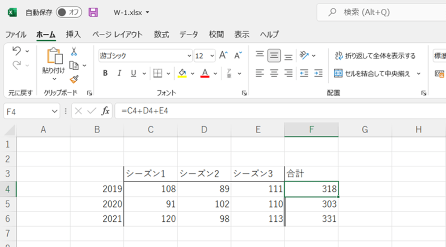
Task: Switch to the 挿入 tab
Action: 73,35
